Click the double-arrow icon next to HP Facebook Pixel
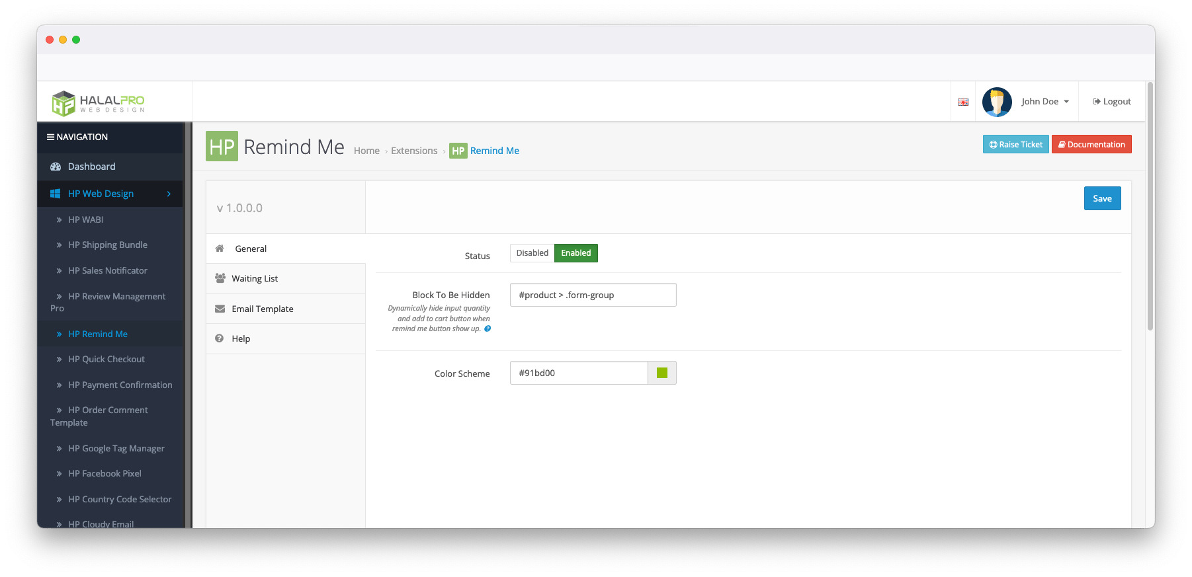The height and width of the screenshot is (577, 1192). (x=59, y=474)
